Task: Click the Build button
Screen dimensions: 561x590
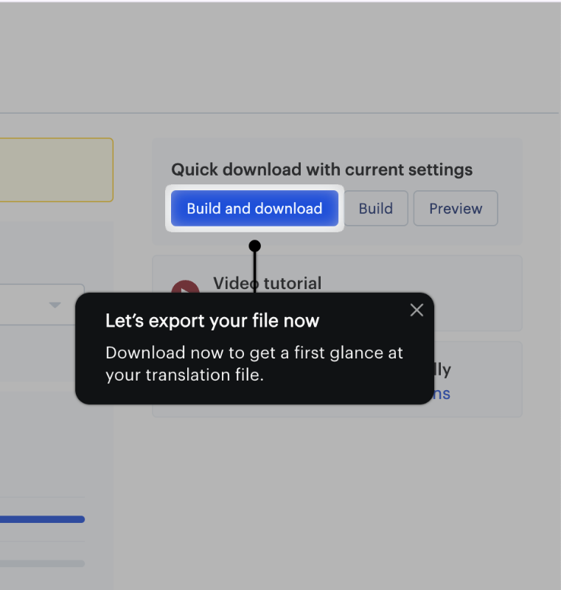Action: tap(376, 209)
